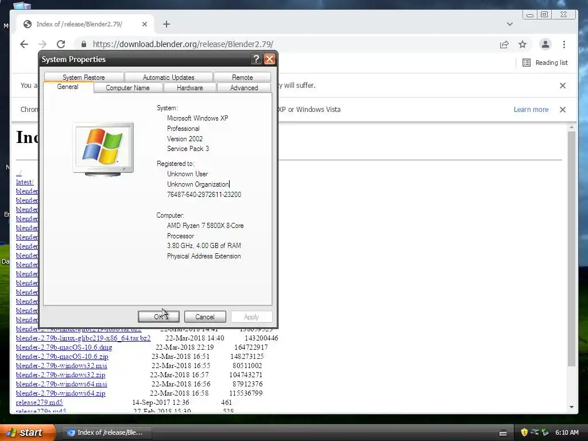Click Cancel in System Properties
Screen dimensions: 588x441
[205, 316]
